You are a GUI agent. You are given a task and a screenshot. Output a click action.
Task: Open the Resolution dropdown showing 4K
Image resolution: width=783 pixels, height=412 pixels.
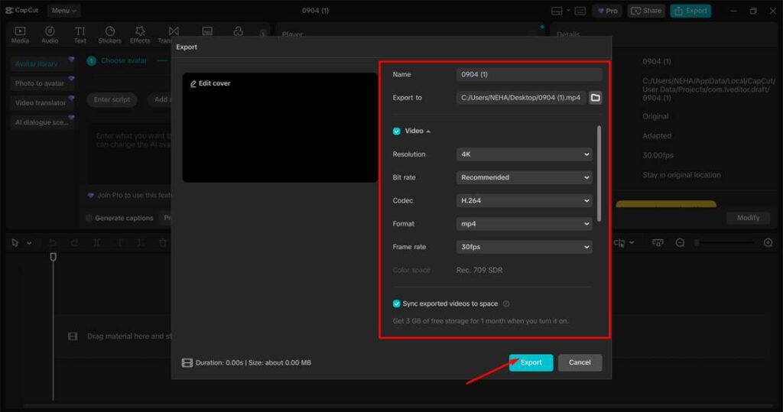(525, 154)
